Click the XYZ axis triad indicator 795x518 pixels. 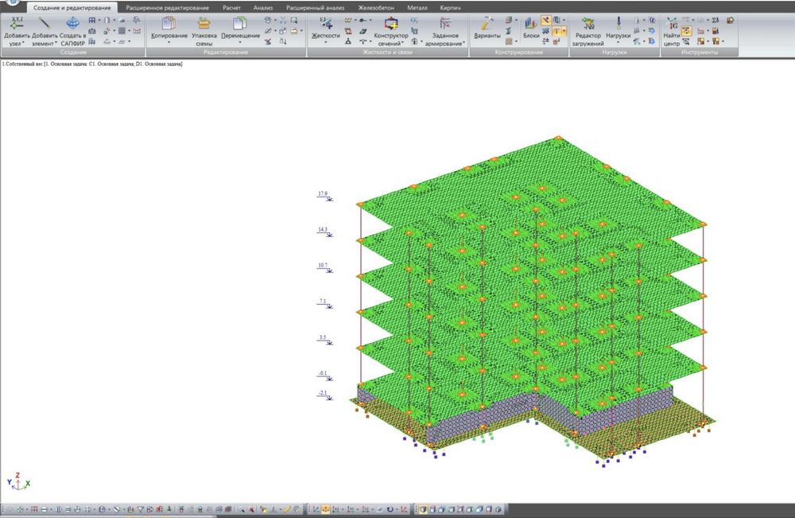coord(18,482)
